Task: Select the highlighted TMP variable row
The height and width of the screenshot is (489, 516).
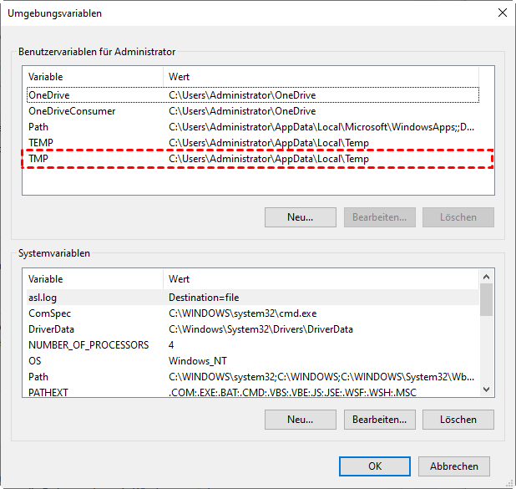Action: (x=39, y=159)
